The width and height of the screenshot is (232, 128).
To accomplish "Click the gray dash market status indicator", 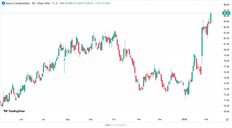I will pos(53,3).
